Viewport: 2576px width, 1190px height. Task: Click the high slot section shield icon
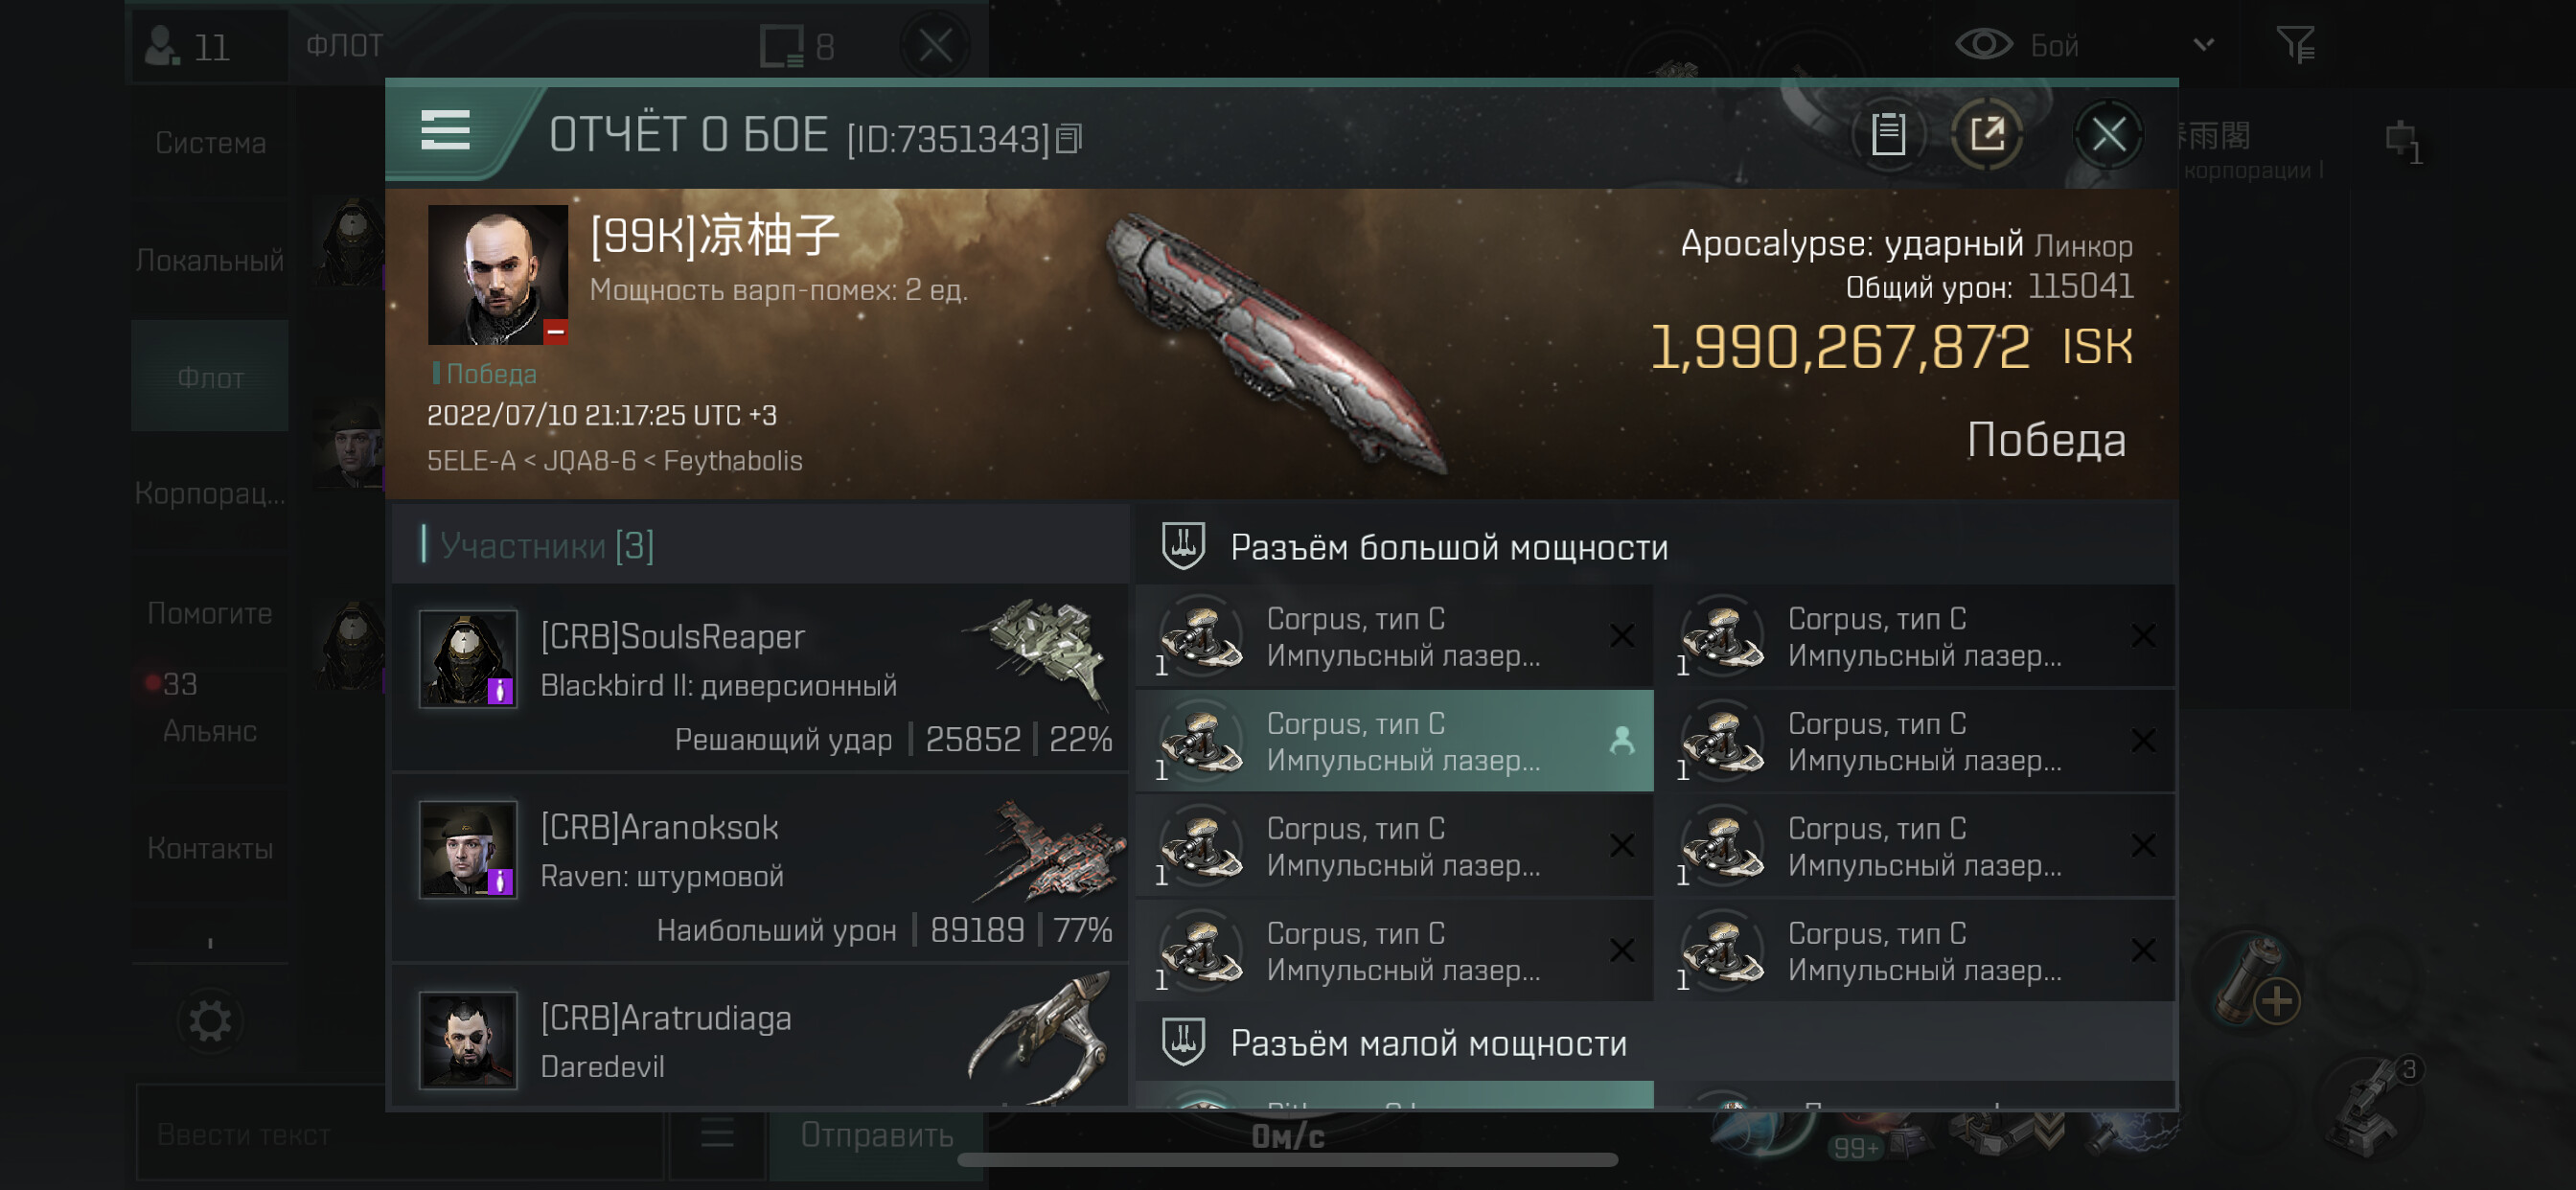click(x=1183, y=546)
